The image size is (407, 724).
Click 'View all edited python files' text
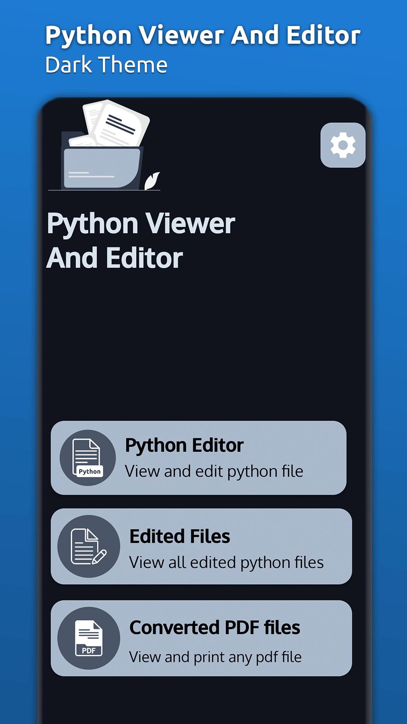click(x=226, y=563)
